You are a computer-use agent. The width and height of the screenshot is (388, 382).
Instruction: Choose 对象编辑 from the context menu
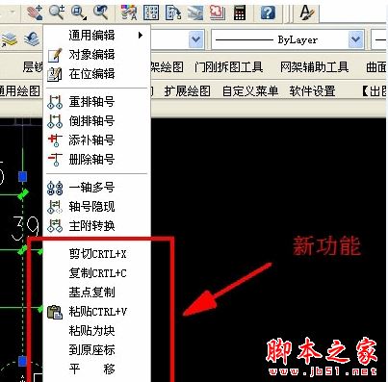(97, 55)
